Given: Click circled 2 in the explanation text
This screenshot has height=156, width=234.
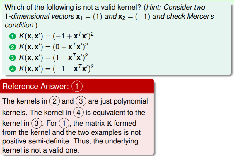Looking at the screenshot, I should [x=54, y=101].
